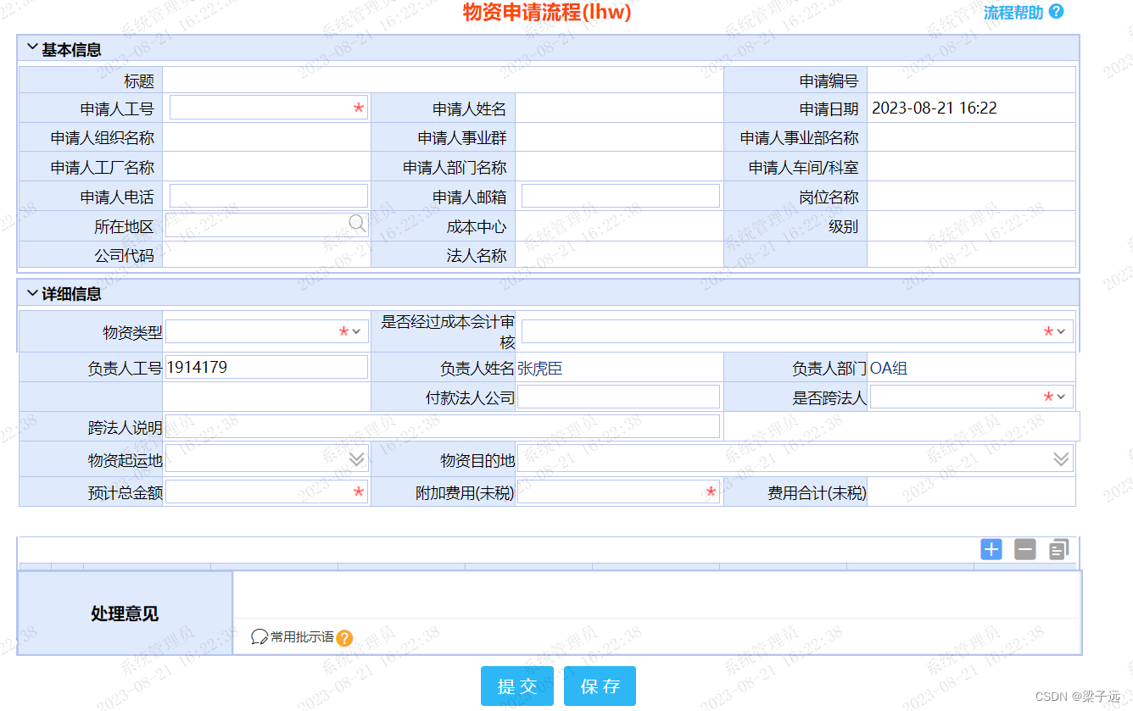Click the orange help icon next to 常用批示语
This screenshot has width=1133, height=711.
pyautogui.click(x=344, y=638)
